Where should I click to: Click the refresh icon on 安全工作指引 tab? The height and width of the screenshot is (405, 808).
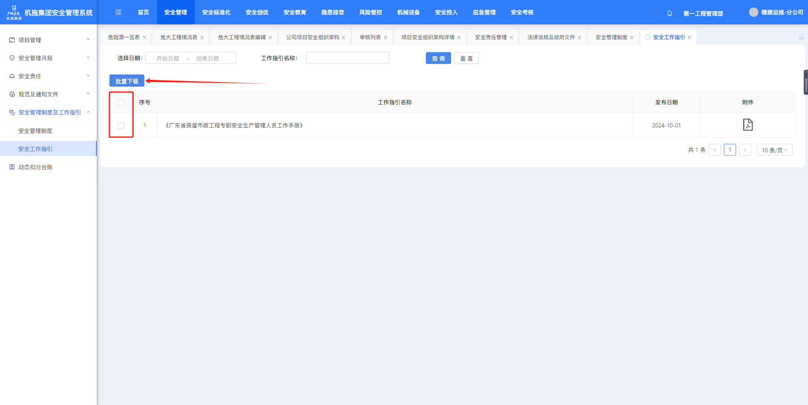coord(648,37)
